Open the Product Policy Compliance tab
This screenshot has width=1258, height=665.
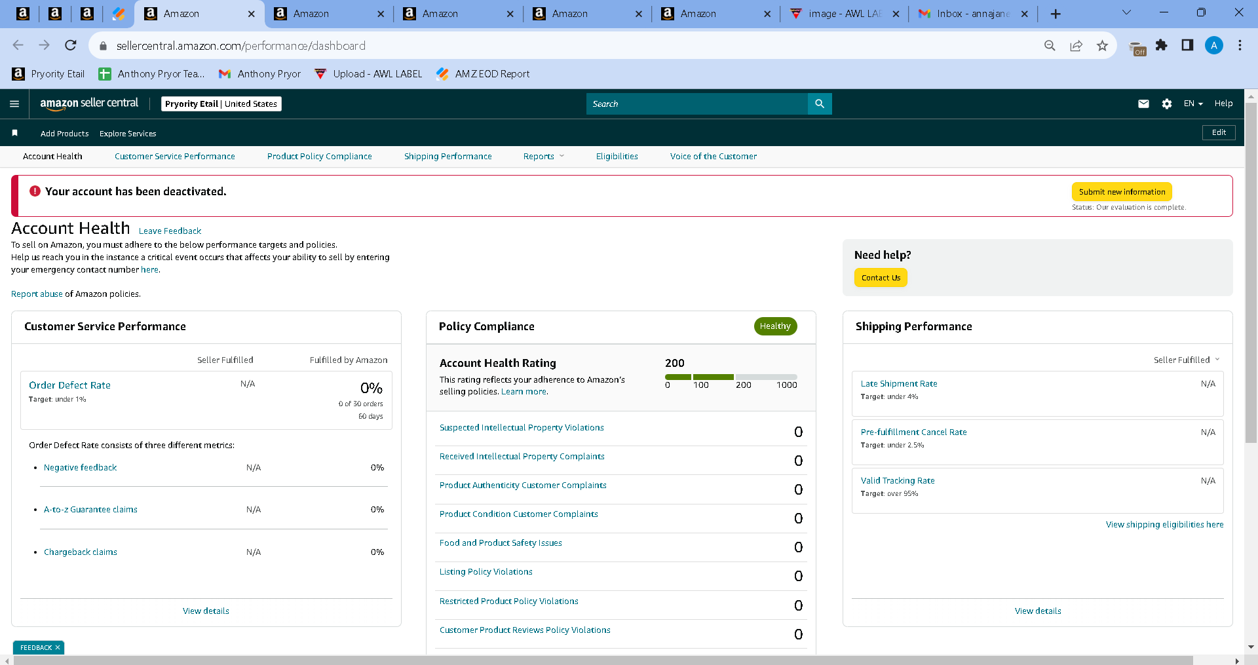click(320, 157)
